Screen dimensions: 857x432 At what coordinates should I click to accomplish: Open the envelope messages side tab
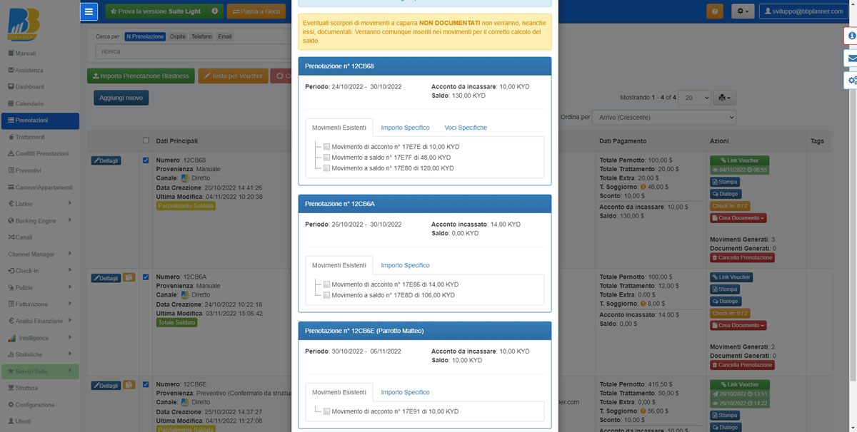(x=851, y=58)
